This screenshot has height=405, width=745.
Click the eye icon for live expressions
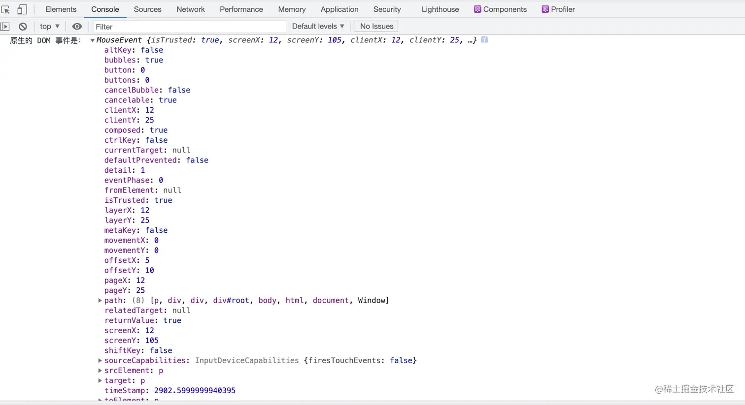click(x=77, y=27)
